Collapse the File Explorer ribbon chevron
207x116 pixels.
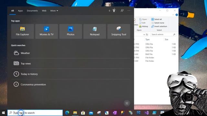173,15
